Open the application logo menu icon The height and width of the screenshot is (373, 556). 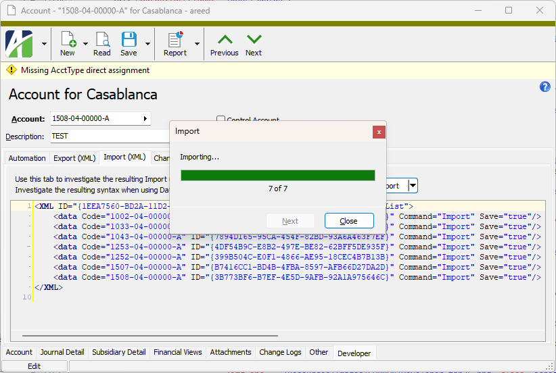(x=19, y=43)
